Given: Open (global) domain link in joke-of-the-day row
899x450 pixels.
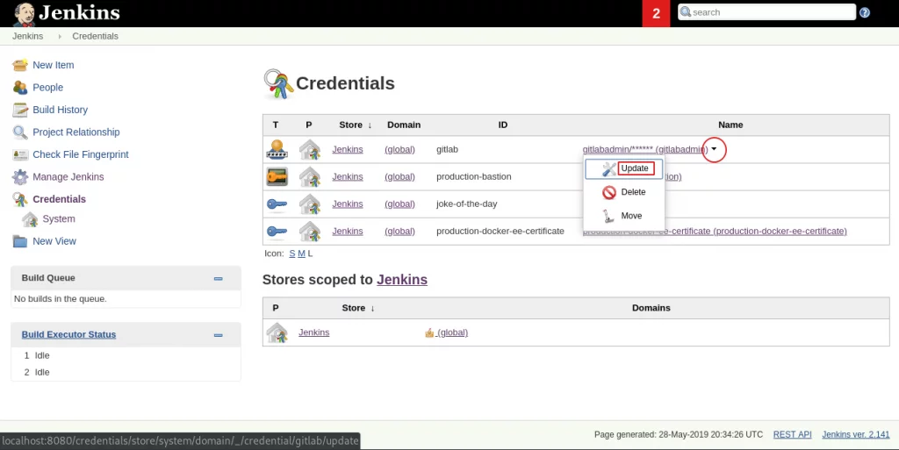Looking at the screenshot, I should point(399,204).
